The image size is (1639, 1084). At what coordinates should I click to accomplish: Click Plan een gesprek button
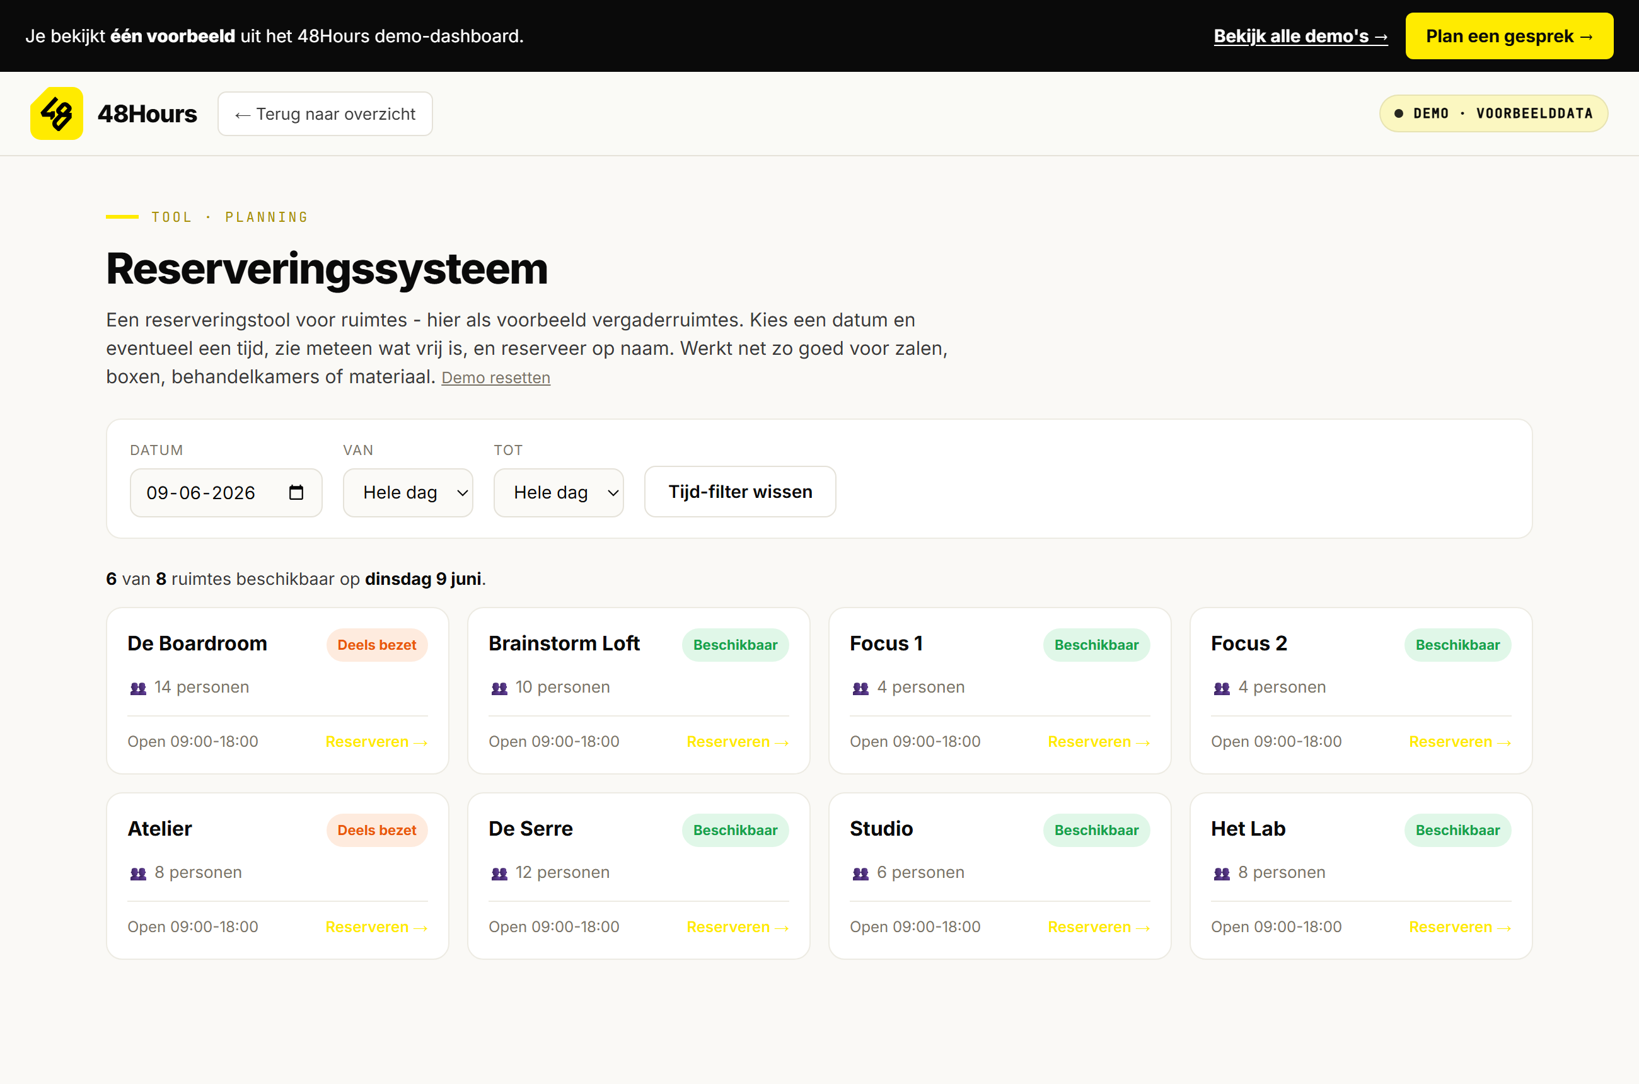(1509, 36)
